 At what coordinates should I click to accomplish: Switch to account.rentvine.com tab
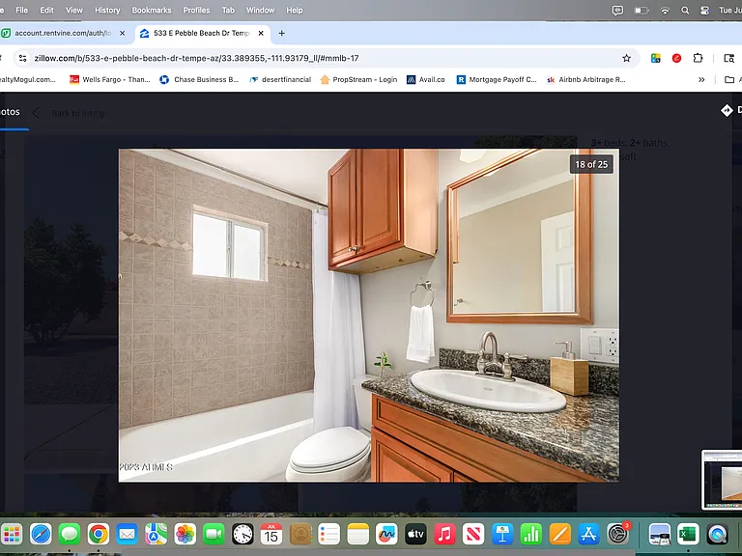point(63,33)
